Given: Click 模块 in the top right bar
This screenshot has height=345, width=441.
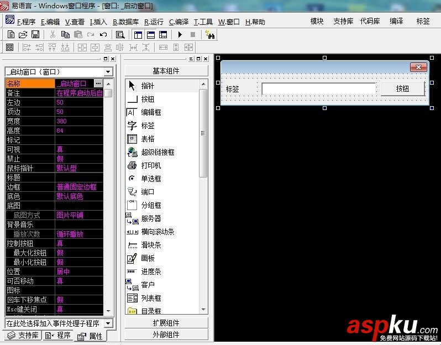Looking at the screenshot, I should (317, 21).
